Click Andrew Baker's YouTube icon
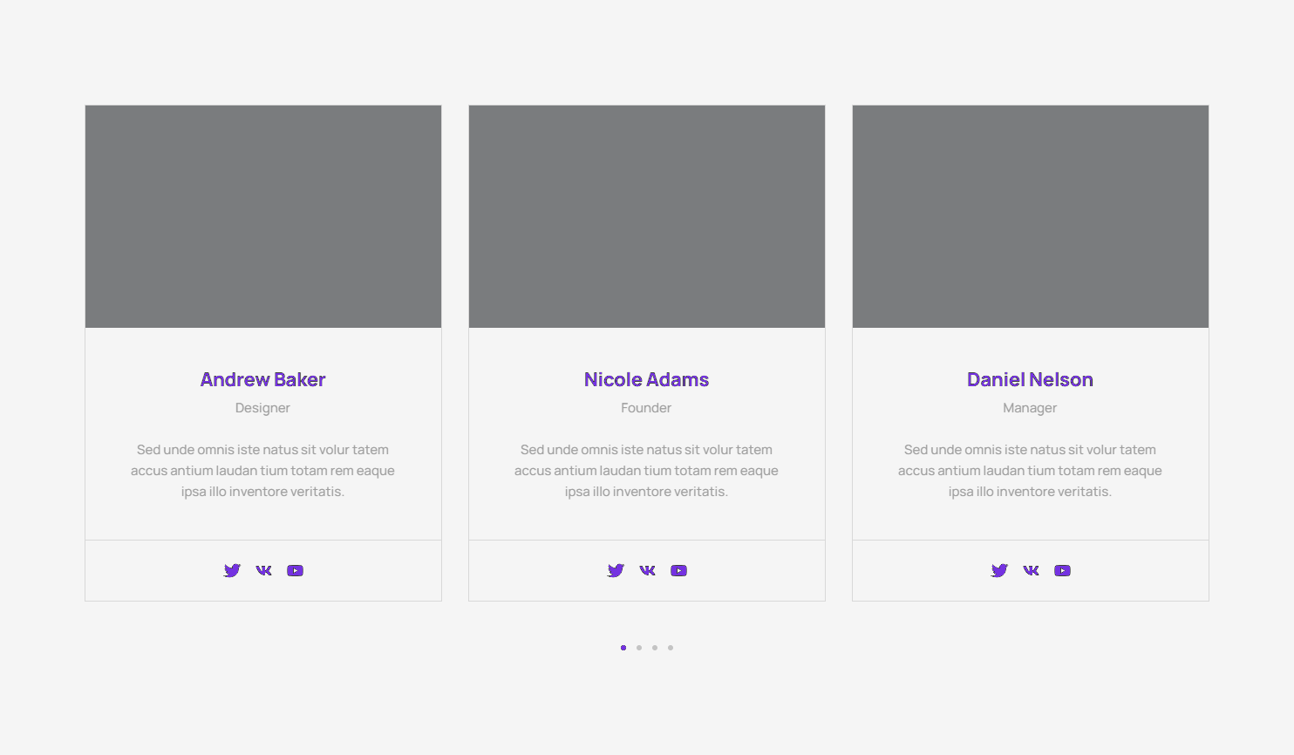1294x755 pixels. pos(296,570)
